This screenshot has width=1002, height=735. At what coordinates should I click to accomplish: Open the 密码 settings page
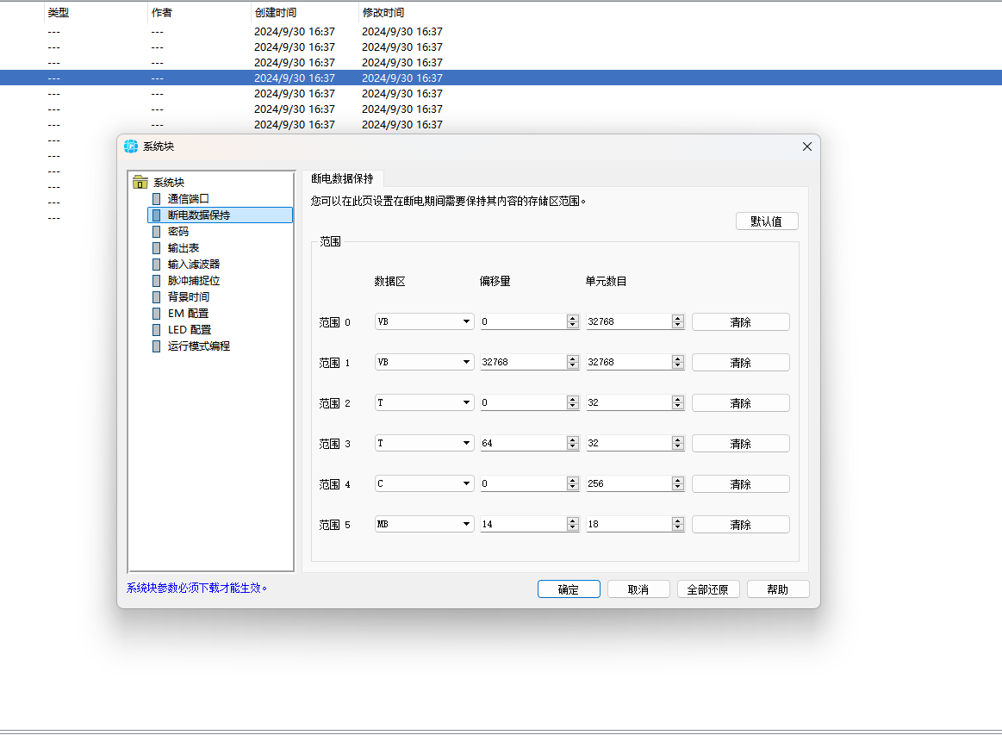click(177, 232)
